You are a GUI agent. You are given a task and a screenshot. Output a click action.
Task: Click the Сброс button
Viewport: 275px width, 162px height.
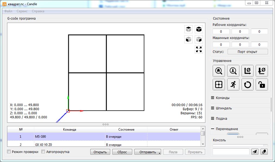pos(122,152)
